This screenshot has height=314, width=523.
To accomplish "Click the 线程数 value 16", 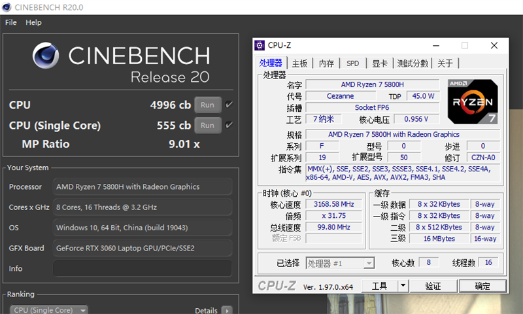I will [488, 262].
